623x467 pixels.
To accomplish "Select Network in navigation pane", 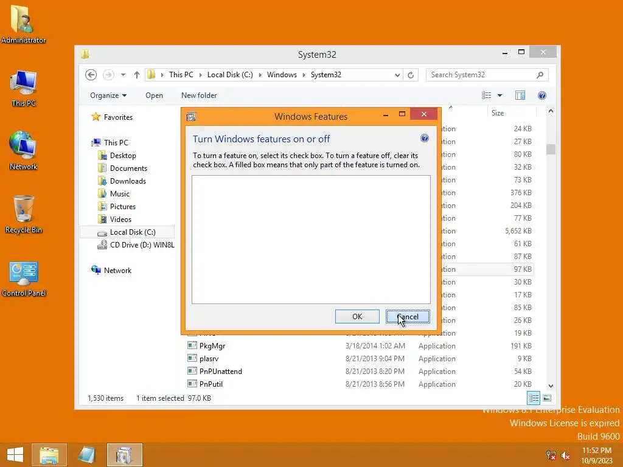I will [x=117, y=271].
